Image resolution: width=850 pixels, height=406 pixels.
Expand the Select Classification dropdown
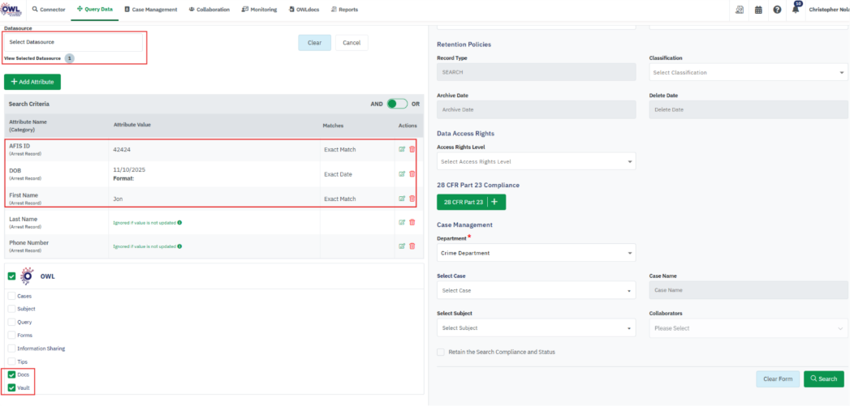pos(746,73)
